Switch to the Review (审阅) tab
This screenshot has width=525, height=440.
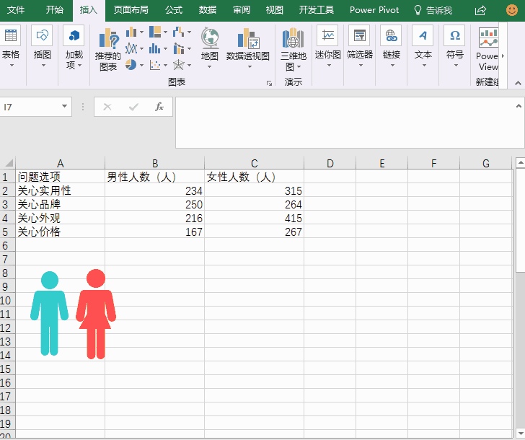tap(242, 10)
